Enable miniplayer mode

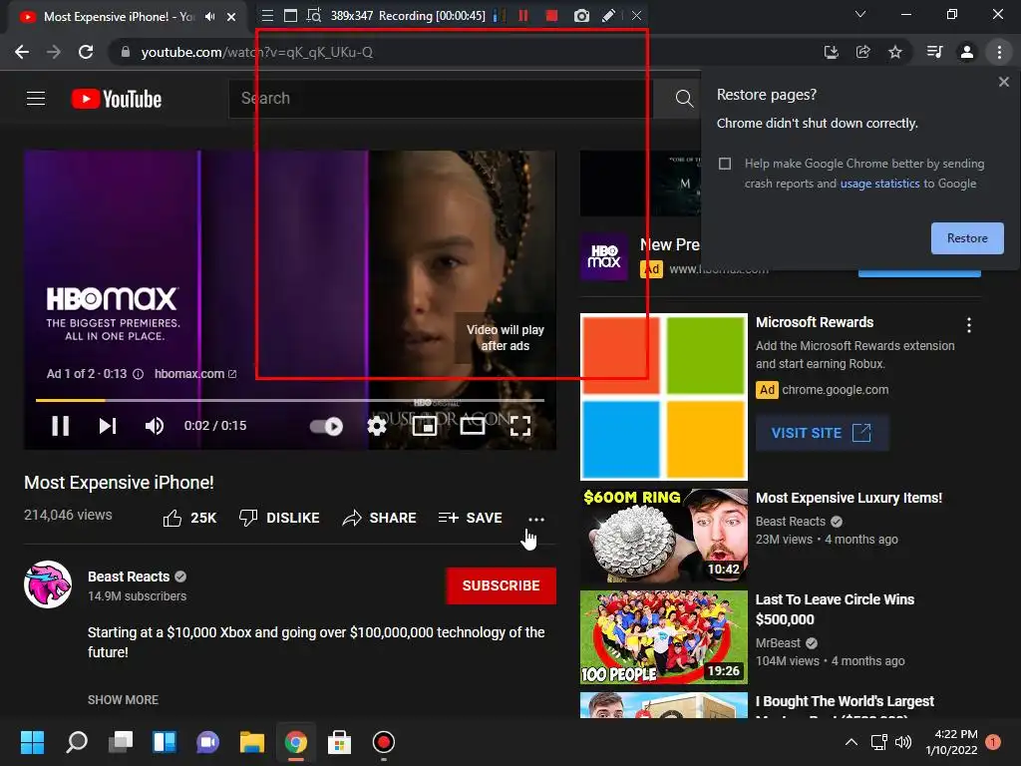point(425,426)
